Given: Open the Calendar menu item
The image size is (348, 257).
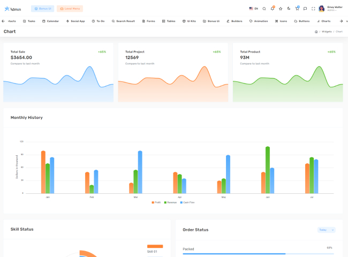Looking at the screenshot, I should click(x=50, y=21).
